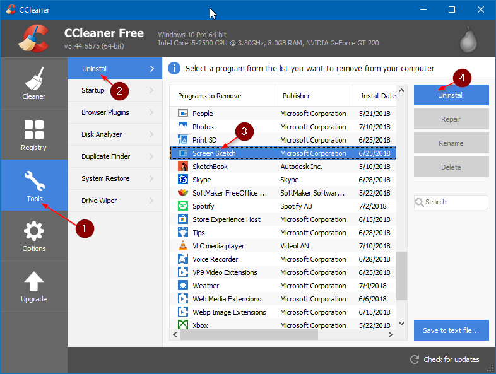
Task: Click the Repair button
Action: (451, 119)
